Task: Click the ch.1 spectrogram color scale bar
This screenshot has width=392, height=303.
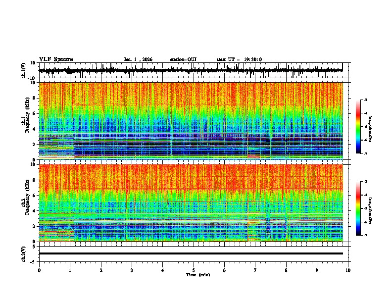Action: 358,127
